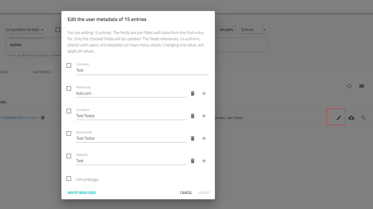Enable the Comment field checkbox

pos(69,65)
